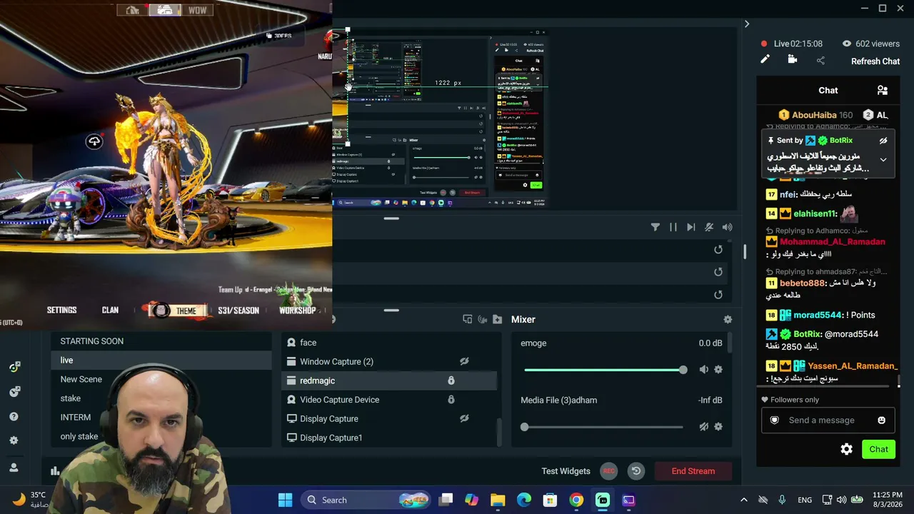Click Test Widgets
This screenshot has width=914, height=514.
point(566,471)
